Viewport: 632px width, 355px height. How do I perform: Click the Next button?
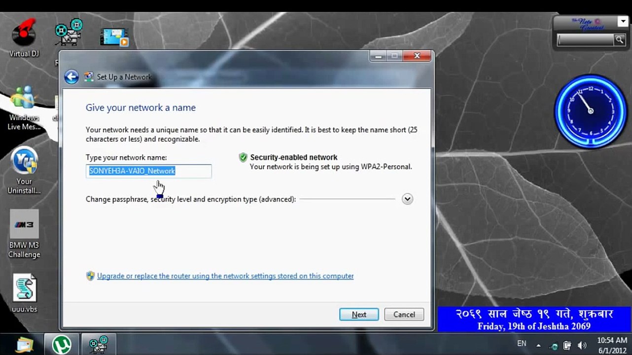click(x=359, y=315)
